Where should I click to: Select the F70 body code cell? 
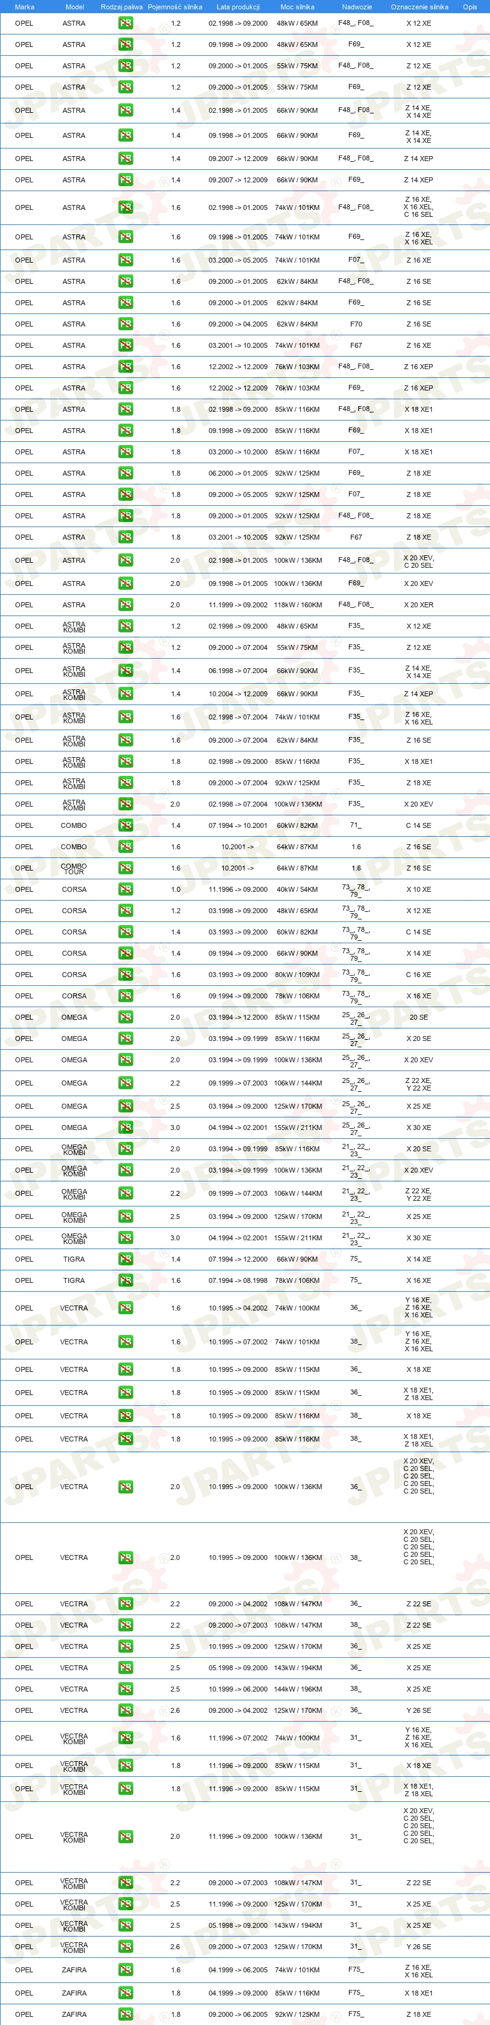point(357,324)
